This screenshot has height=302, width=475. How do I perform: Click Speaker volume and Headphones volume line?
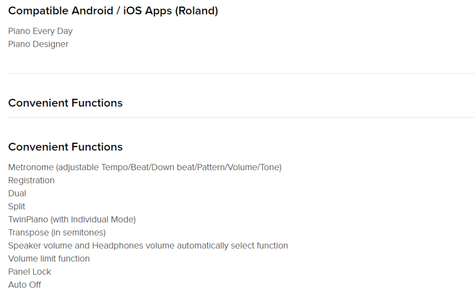click(148, 246)
